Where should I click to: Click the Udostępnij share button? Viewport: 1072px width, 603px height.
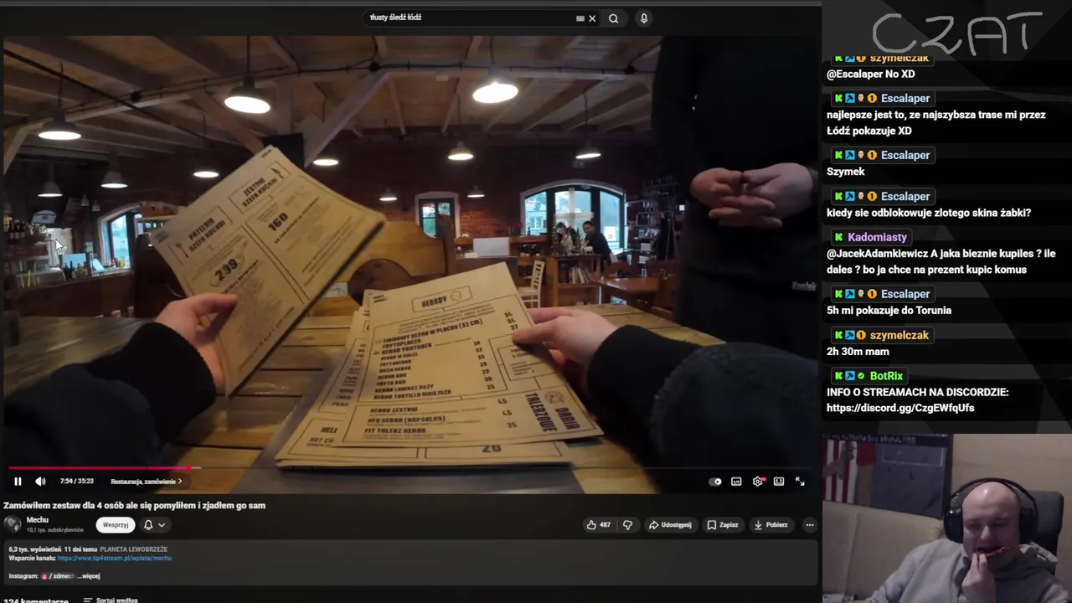pyautogui.click(x=670, y=525)
